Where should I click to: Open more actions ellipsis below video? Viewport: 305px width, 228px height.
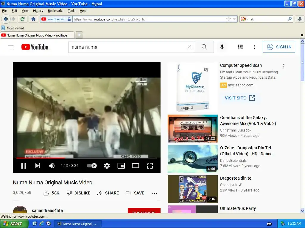155,193
